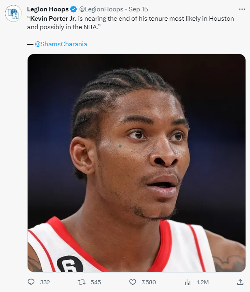
Task: Click the blue verified badge
Action: pyautogui.click(x=73, y=9)
